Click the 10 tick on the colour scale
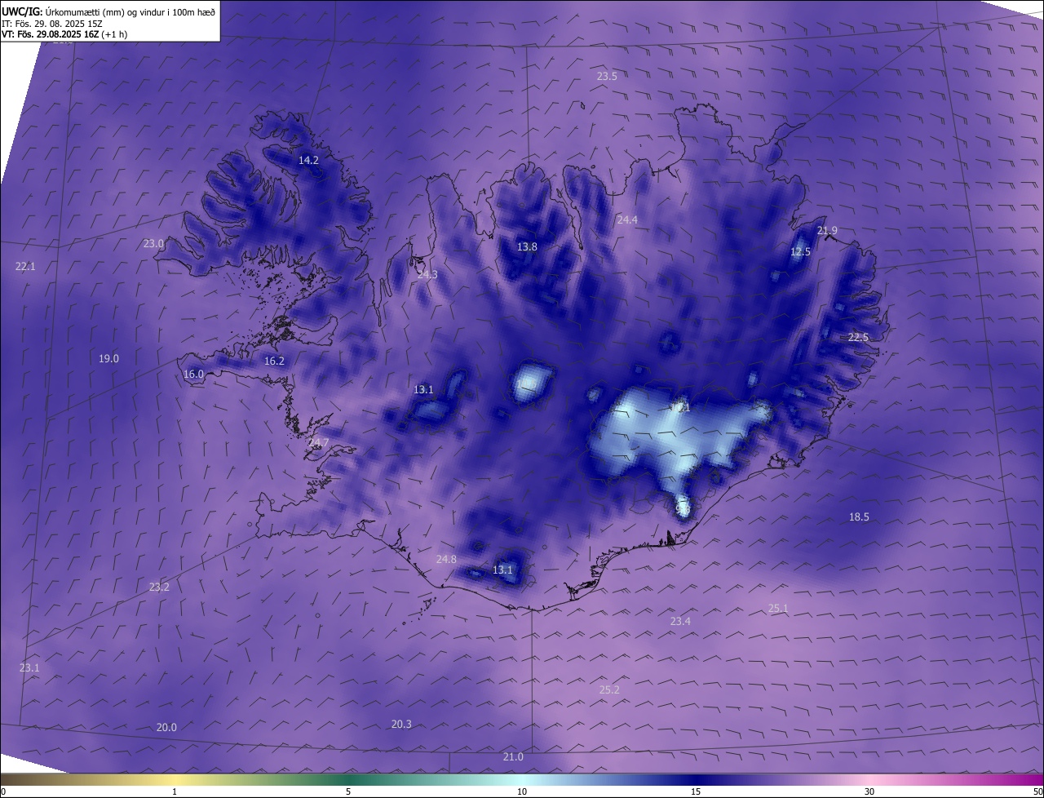Image resolution: width=1044 pixels, height=798 pixels. pyautogui.click(x=522, y=792)
